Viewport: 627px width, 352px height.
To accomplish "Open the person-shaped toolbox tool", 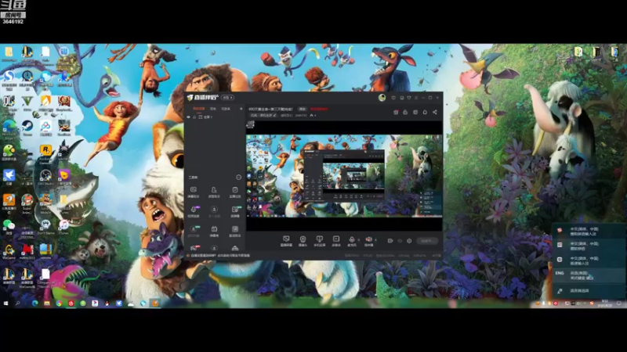I will 214,192.
